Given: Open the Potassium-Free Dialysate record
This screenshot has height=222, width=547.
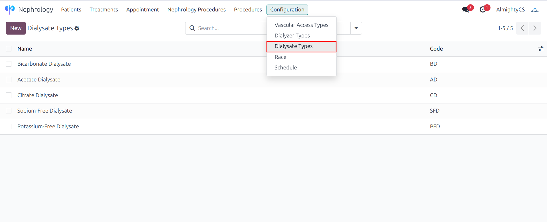Looking at the screenshot, I should pos(48,126).
